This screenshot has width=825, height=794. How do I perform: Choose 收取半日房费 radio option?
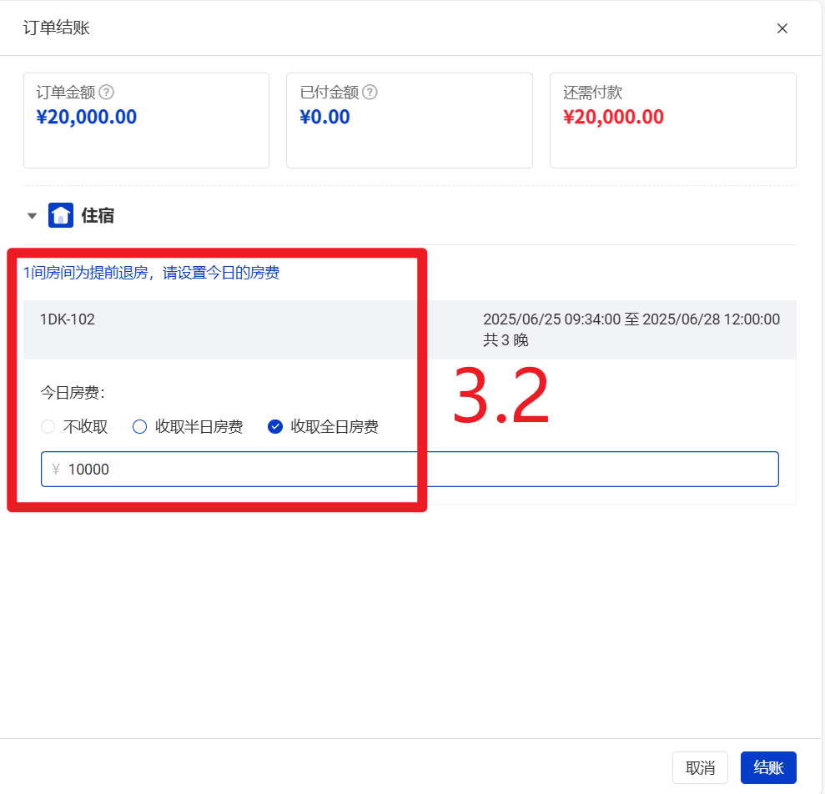(x=140, y=427)
